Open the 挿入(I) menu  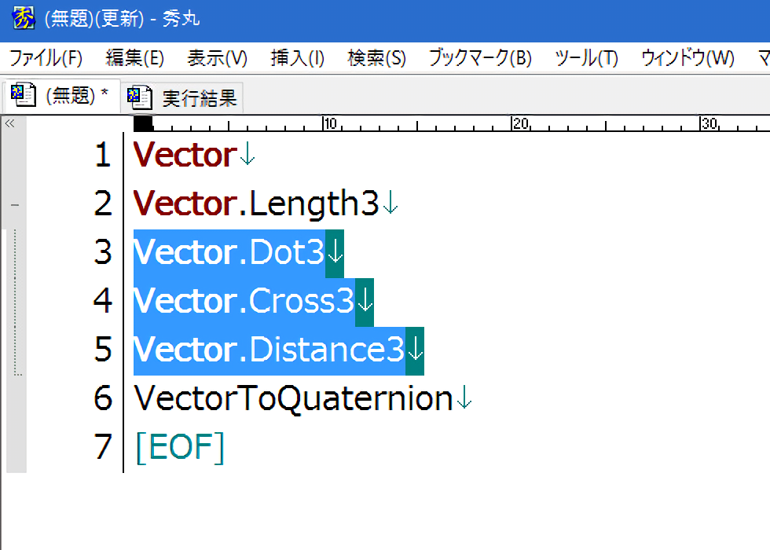(x=297, y=58)
